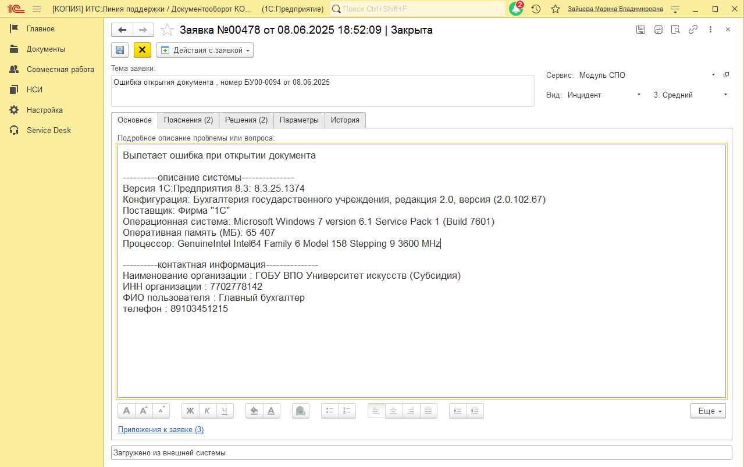The image size is (744, 467).
Task: Open the Приложения к заявке (3) link
Action: click(x=161, y=430)
